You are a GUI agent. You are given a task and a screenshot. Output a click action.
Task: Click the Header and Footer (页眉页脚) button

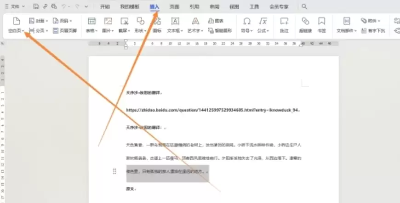(65, 31)
